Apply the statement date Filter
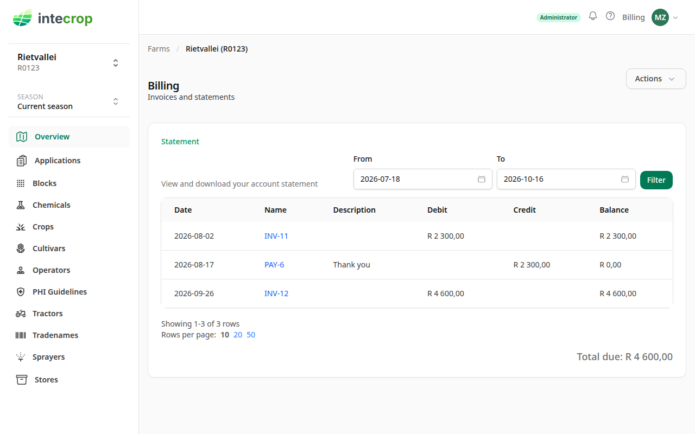Screen dimensions: 695x434 point(656,180)
